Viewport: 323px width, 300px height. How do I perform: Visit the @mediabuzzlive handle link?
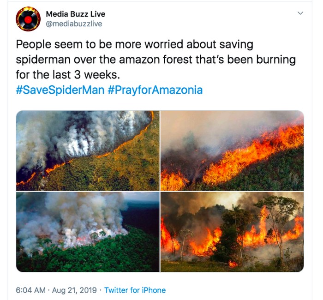74,24
